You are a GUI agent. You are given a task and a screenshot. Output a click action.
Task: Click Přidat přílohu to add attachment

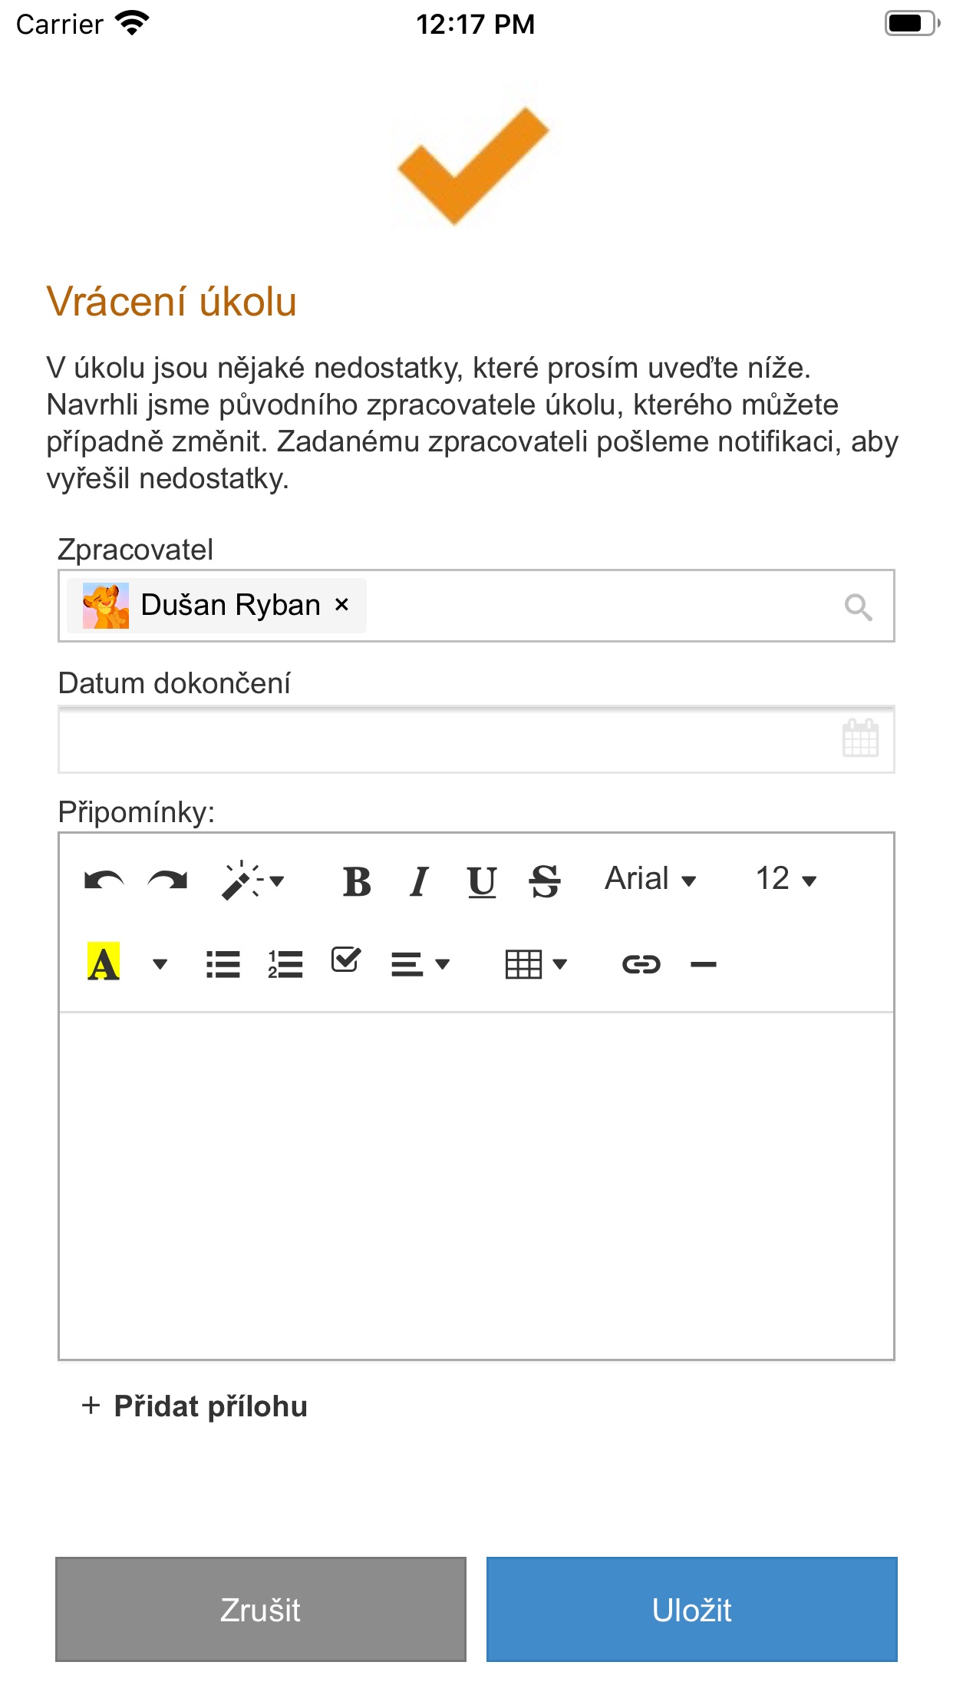click(x=194, y=1406)
